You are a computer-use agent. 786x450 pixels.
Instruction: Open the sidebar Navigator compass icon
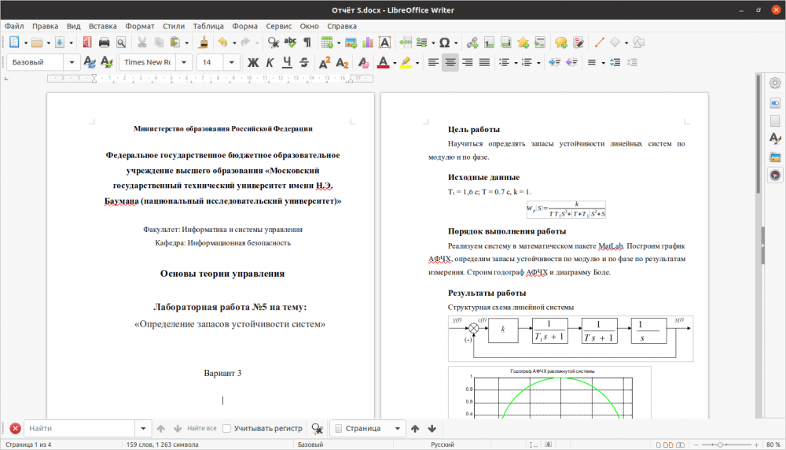(775, 175)
